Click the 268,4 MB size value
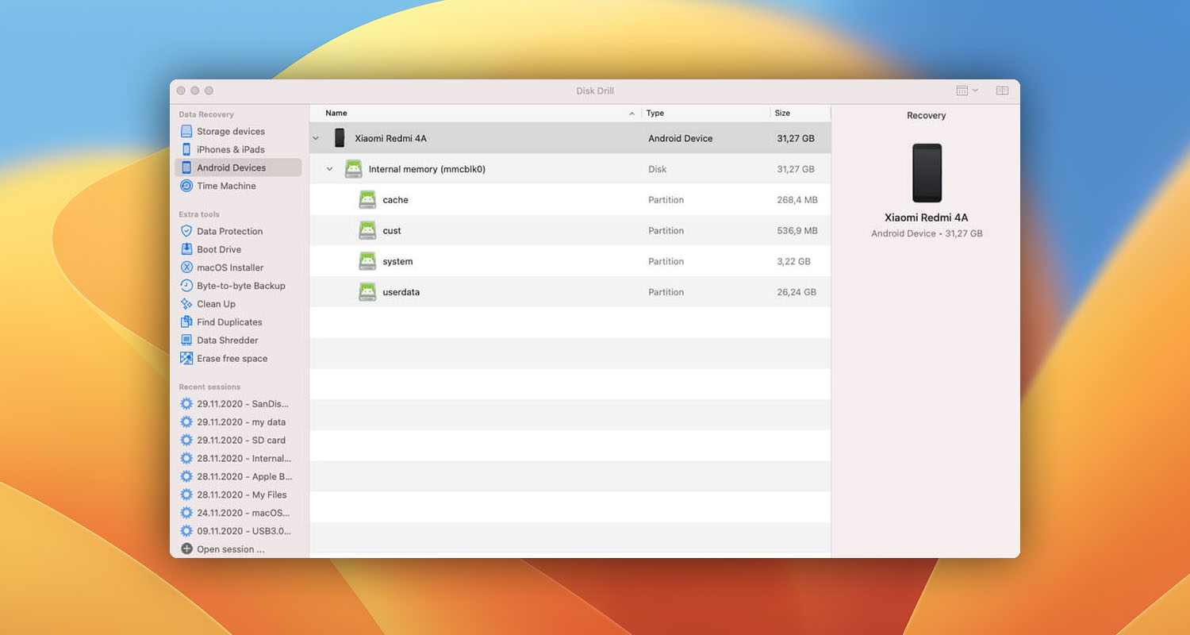 click(x=797, y=200)
